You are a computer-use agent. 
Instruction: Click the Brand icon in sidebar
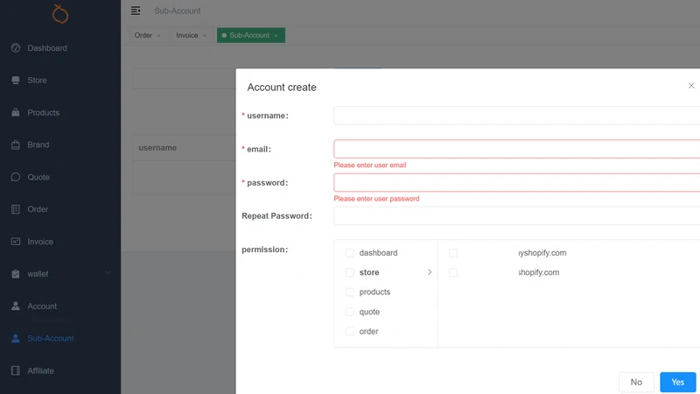pos(16,144)
